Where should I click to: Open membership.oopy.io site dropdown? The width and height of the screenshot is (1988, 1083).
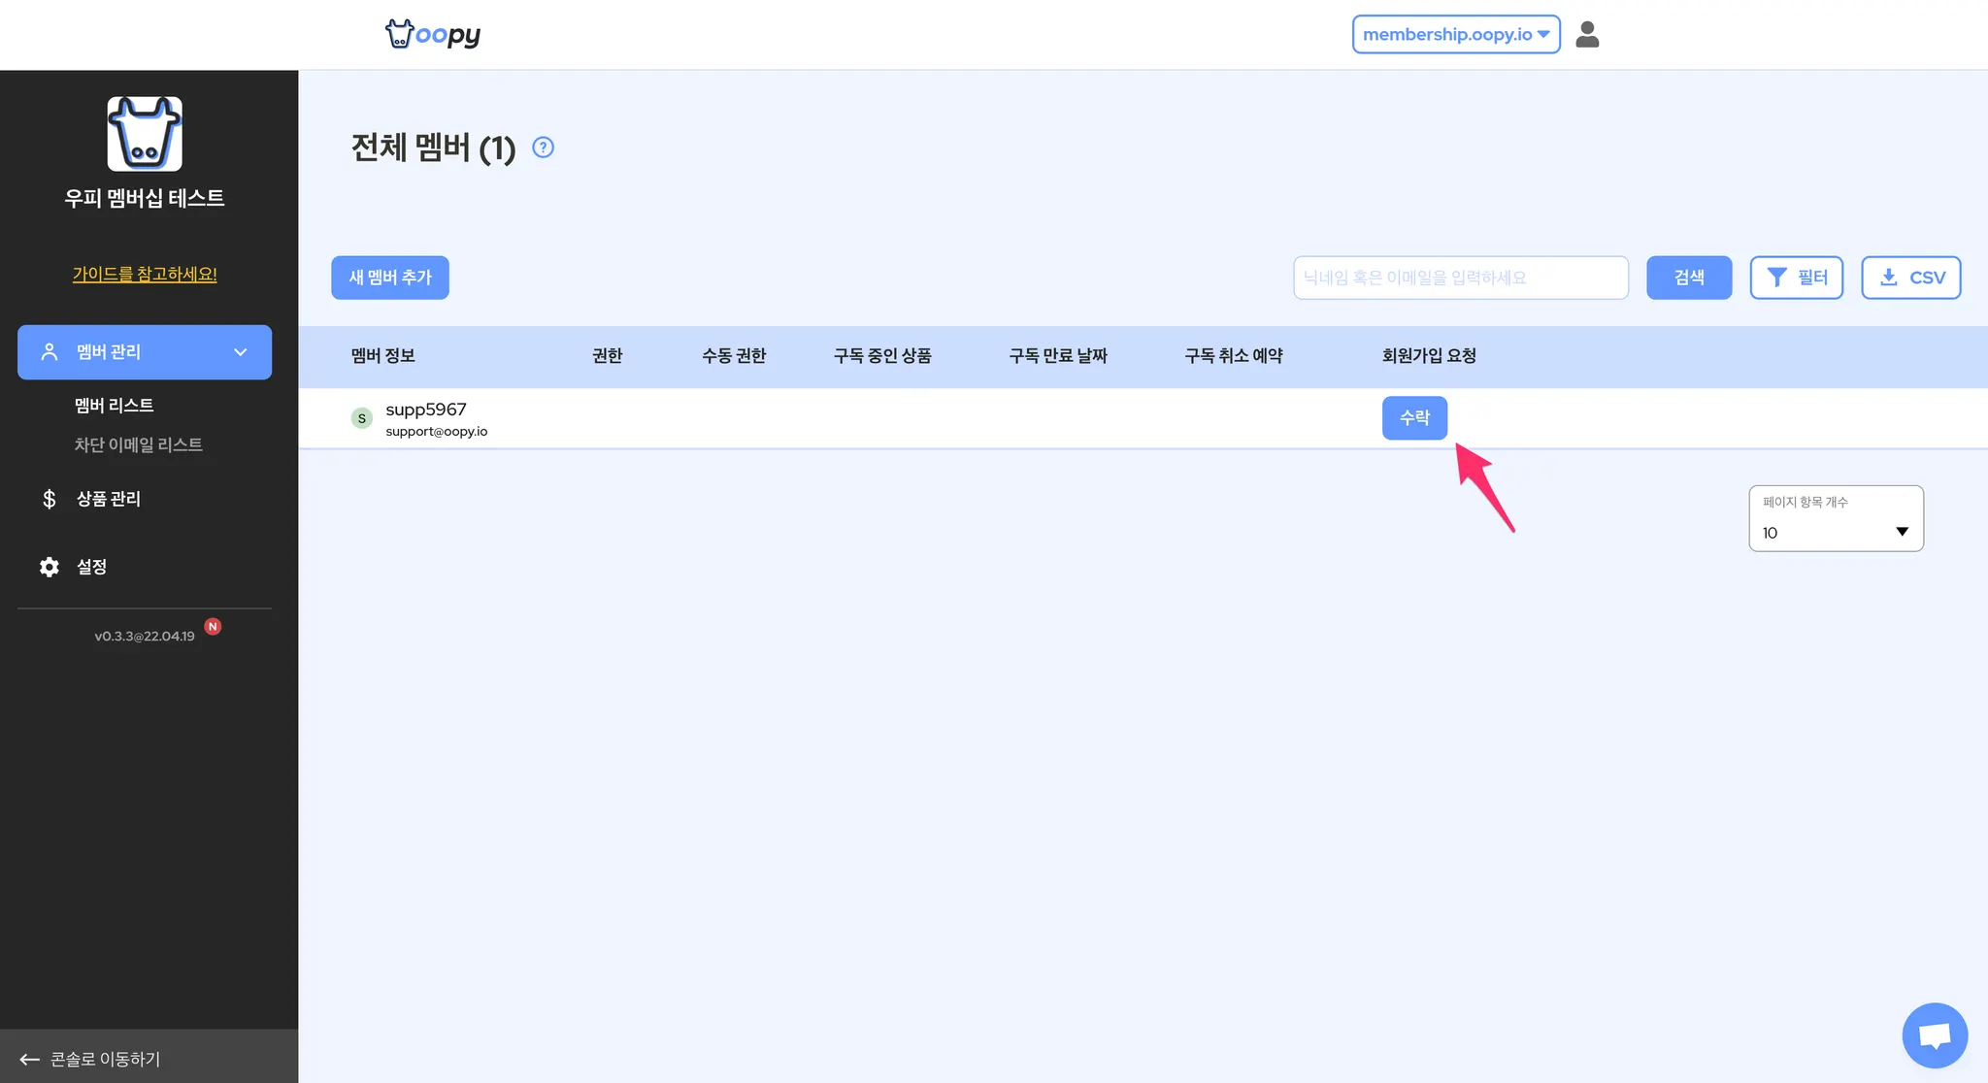click(1456, 34)
